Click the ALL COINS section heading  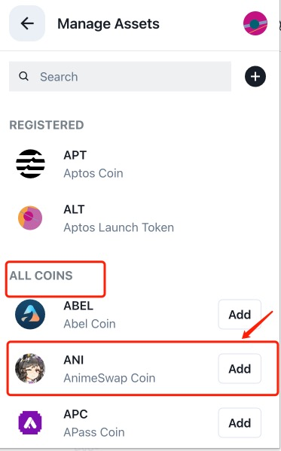(x=41, y=276)
